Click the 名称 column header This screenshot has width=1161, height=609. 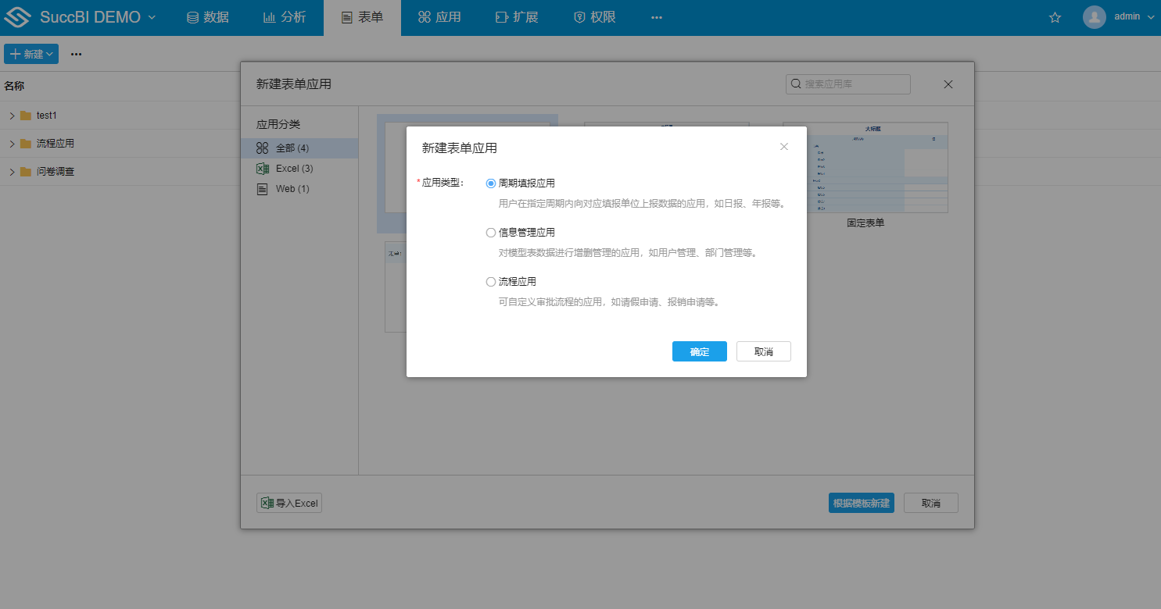[x=15, y=86]
